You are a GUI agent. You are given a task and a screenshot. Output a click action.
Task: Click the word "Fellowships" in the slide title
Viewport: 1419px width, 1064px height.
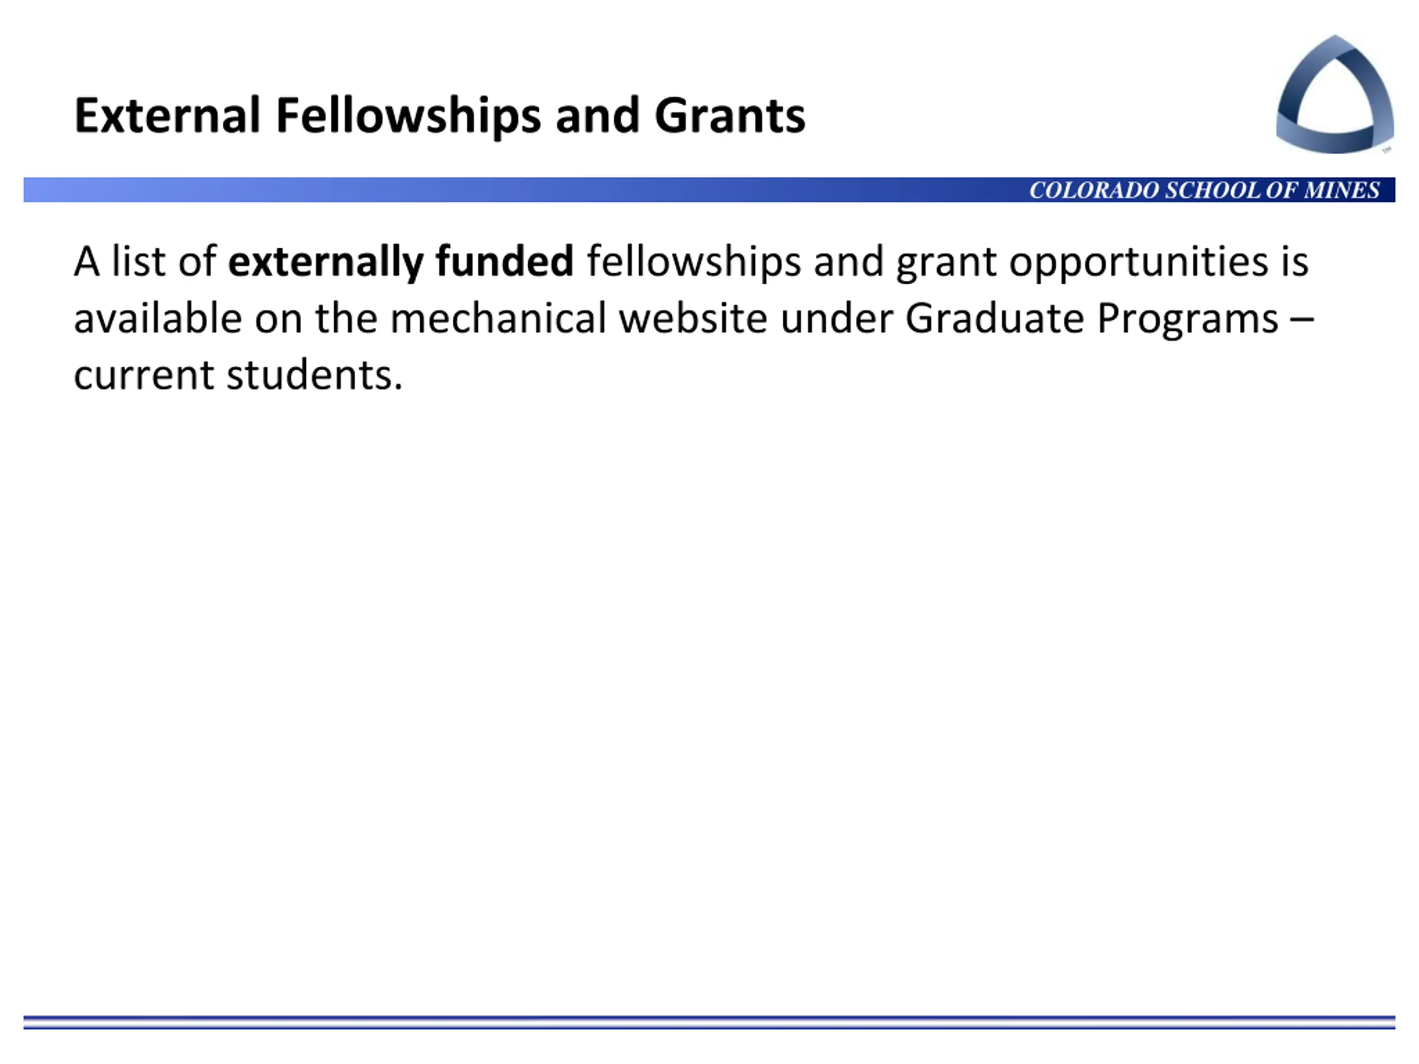tap(408, 116)
